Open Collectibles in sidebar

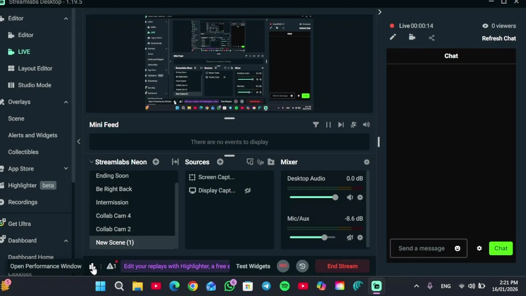point(23,152)
